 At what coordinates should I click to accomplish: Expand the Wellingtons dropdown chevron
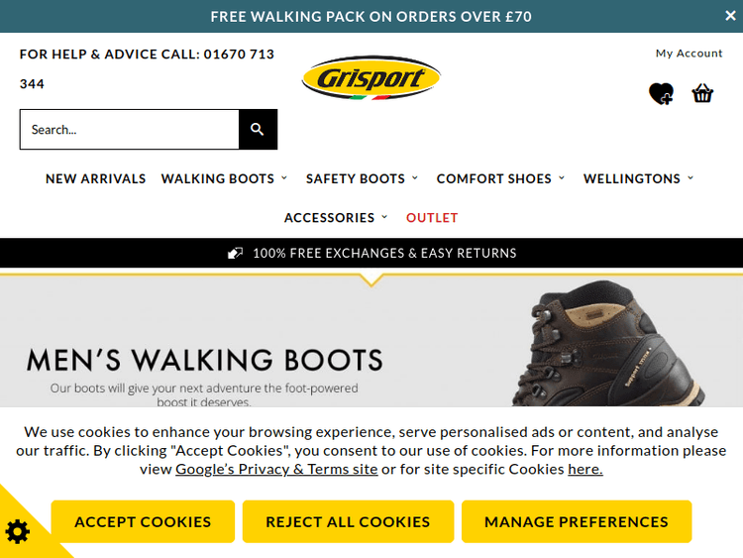click(x=690, y=177)
